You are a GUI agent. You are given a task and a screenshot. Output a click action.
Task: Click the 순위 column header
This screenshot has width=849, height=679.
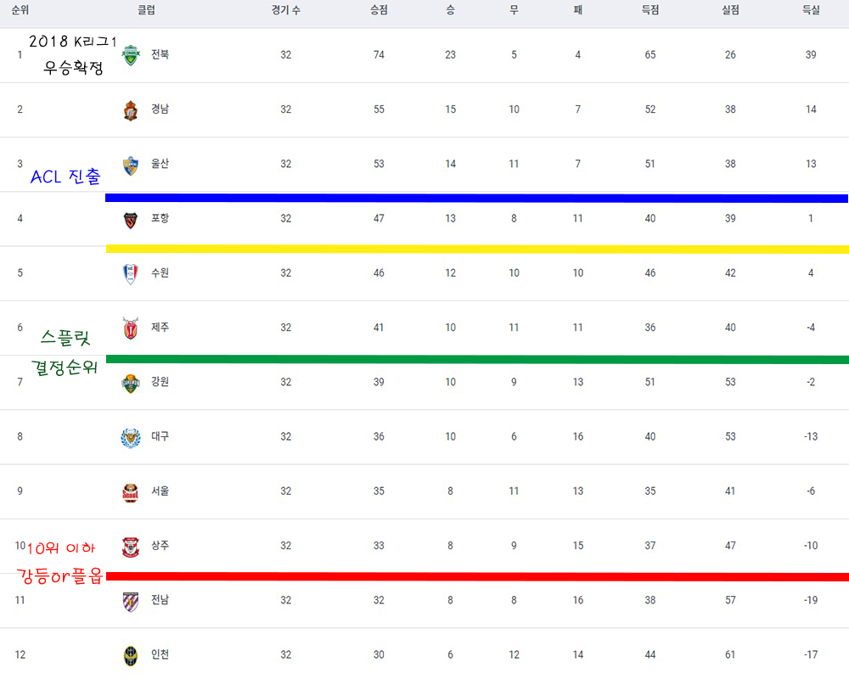20,10
